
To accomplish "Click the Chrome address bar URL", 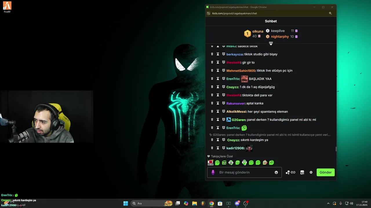I will [234, 13].
